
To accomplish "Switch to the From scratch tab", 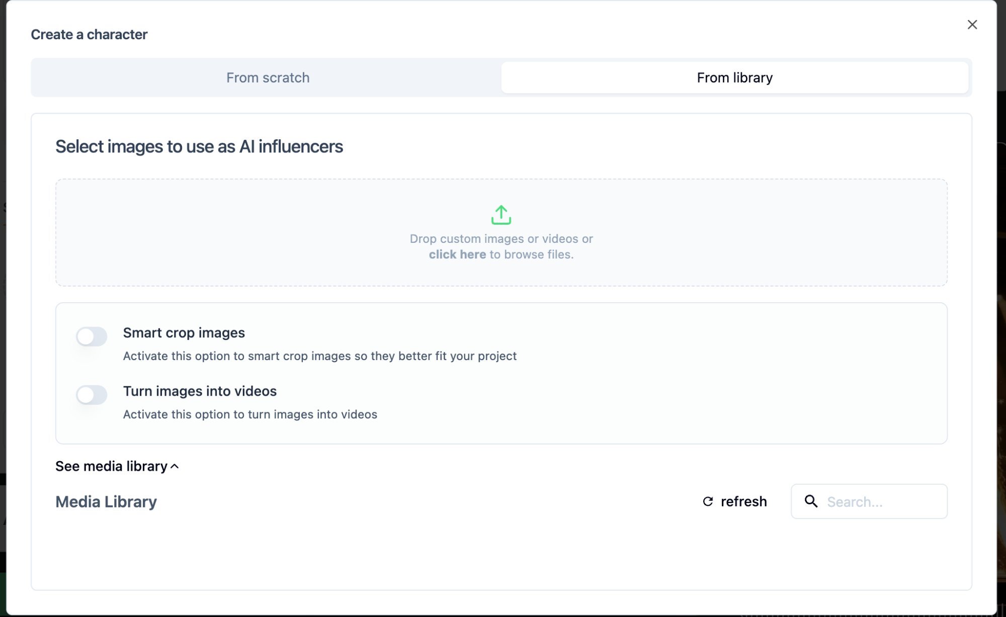I will 268,77.
